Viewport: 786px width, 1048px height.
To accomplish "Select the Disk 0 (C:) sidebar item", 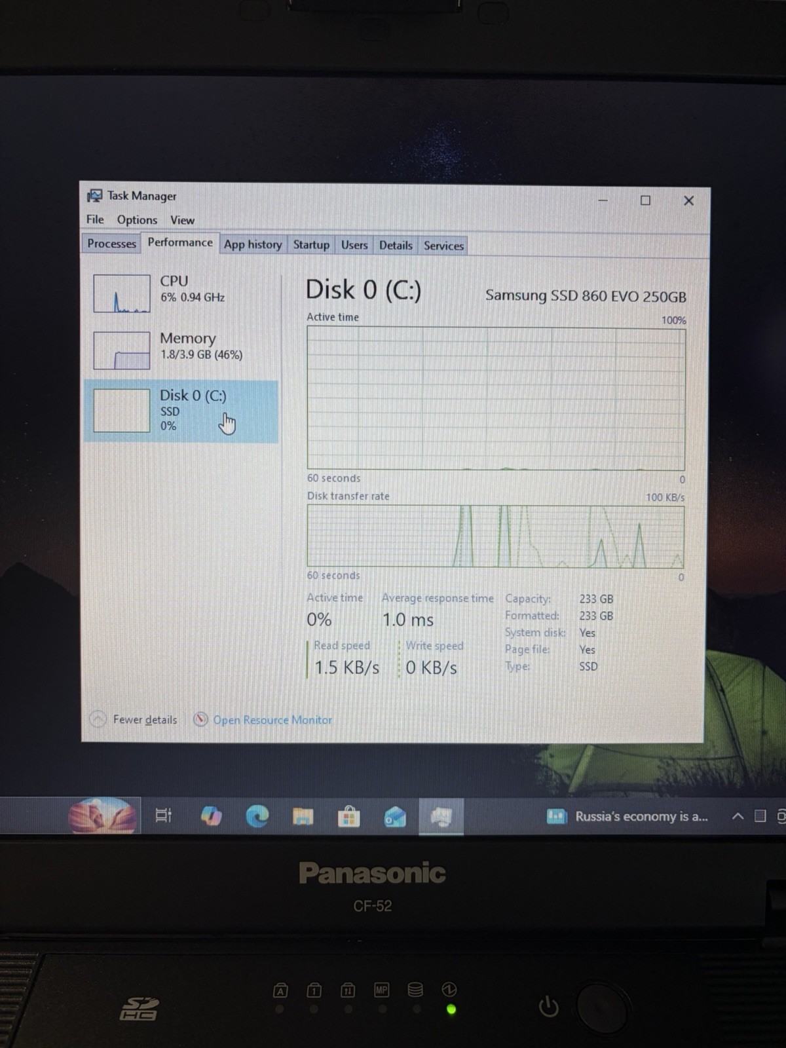I will point(181,411).
